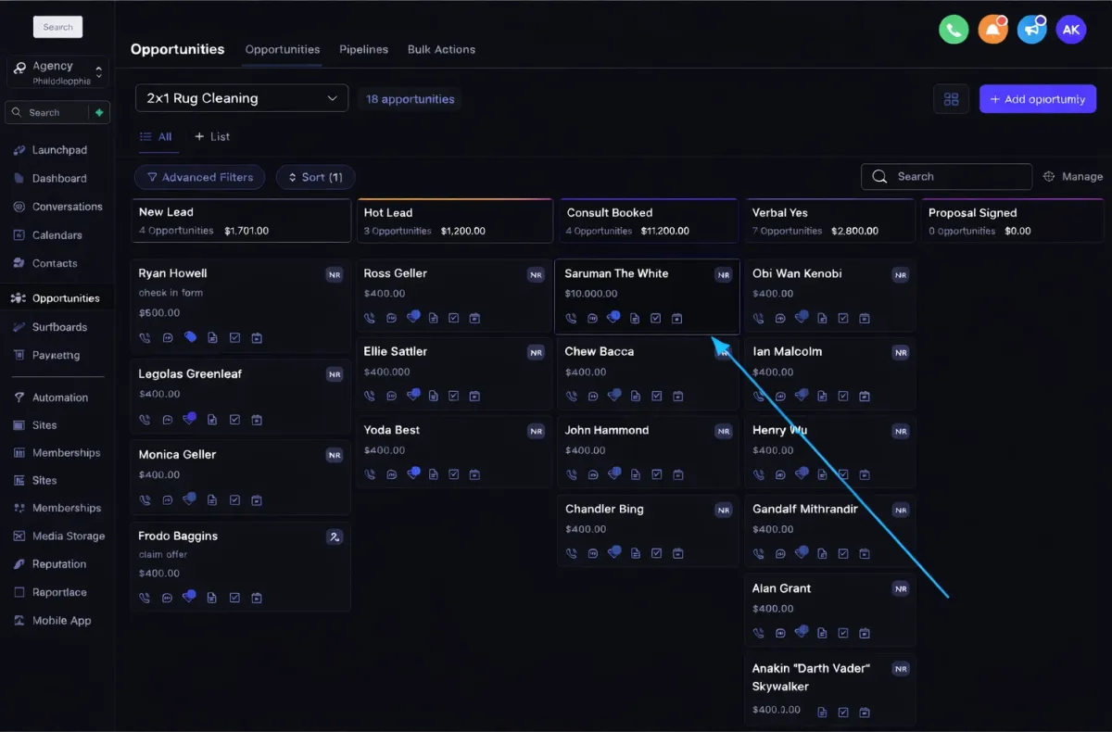Switch to grid view layout icon
Screen dimensions: 1112x732
(951, 99)
